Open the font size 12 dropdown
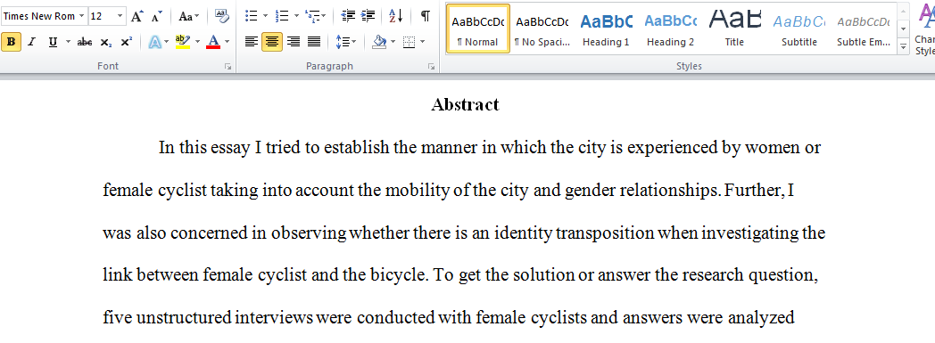 click(x=120, y=17)
